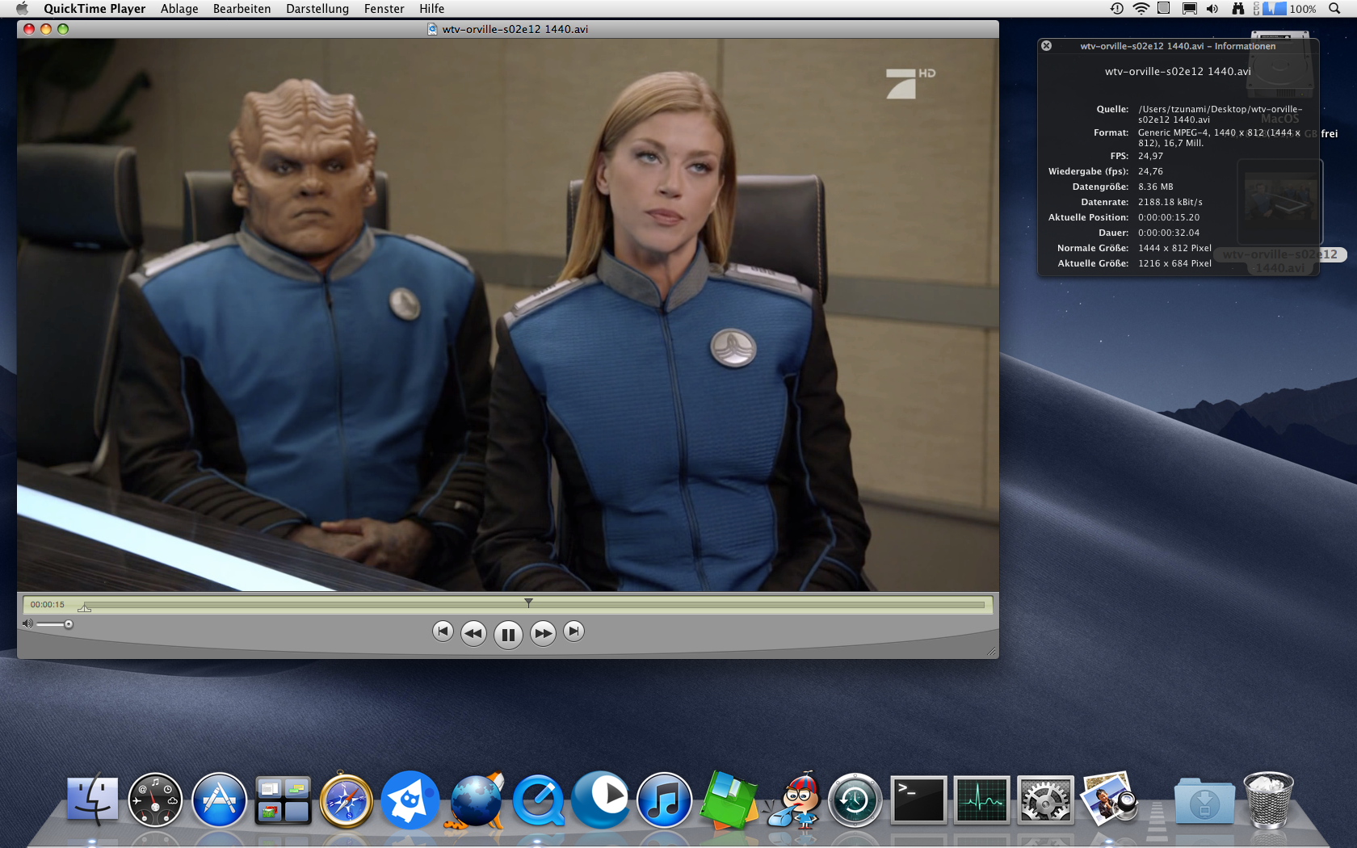
Task: Open the Time Machine menu bar icon
Action: tap(1117, 9)
